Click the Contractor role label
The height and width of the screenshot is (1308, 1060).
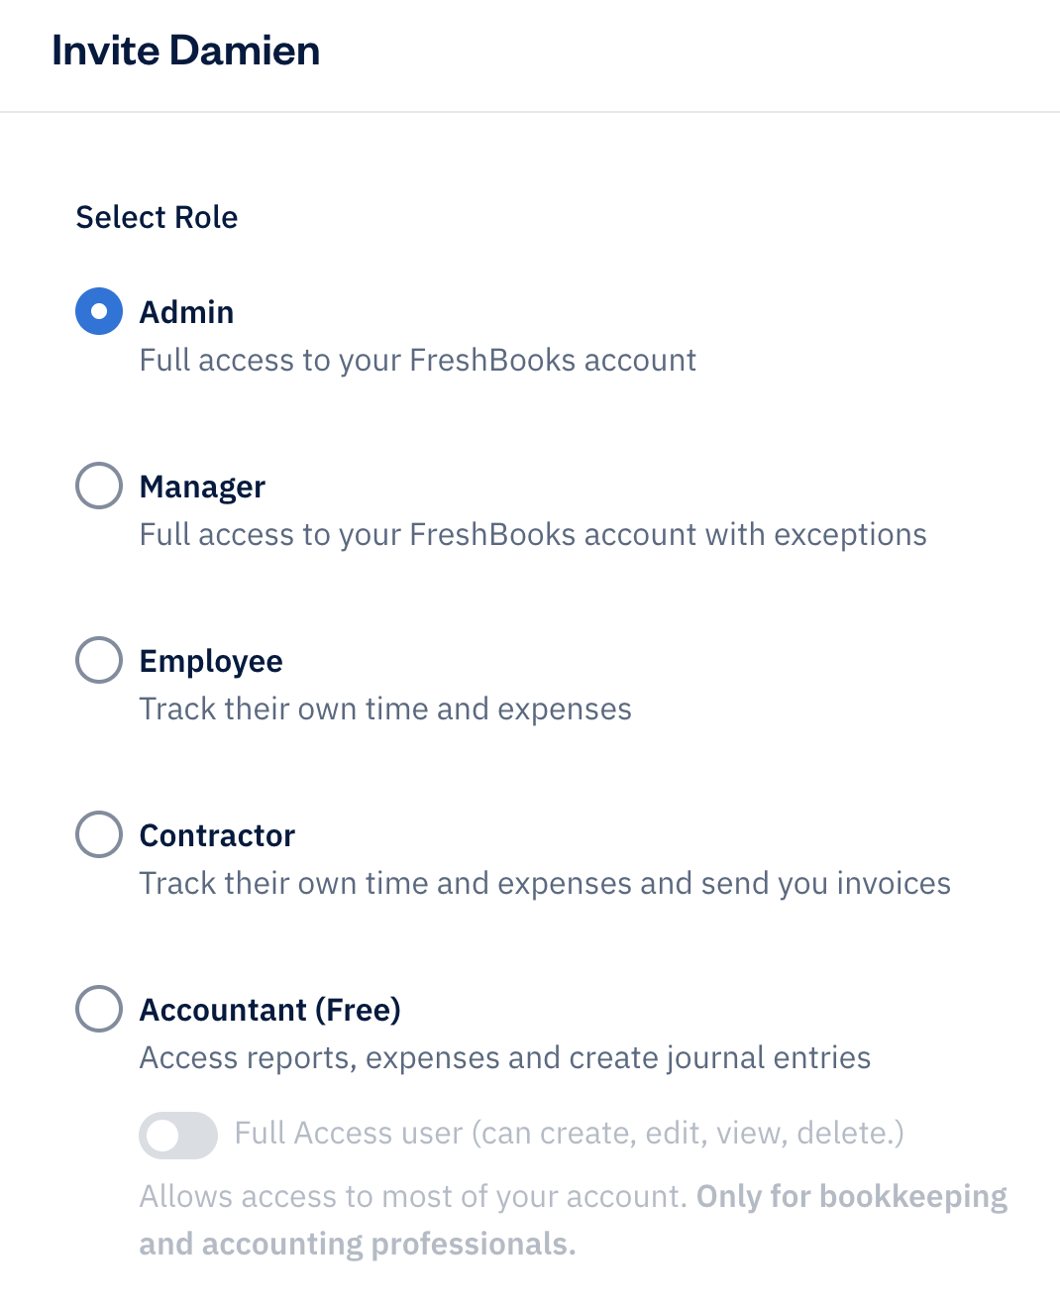(217, 834)
